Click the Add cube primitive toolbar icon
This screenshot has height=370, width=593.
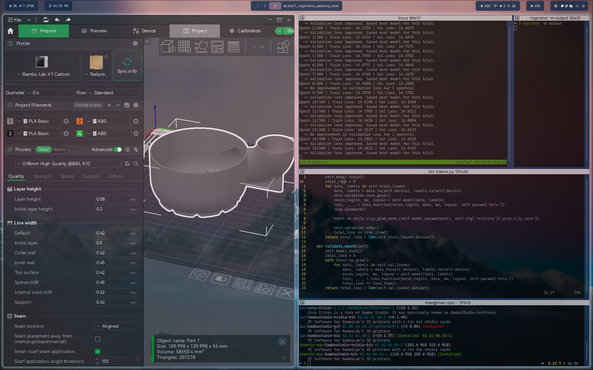click(x=168, y=47)
